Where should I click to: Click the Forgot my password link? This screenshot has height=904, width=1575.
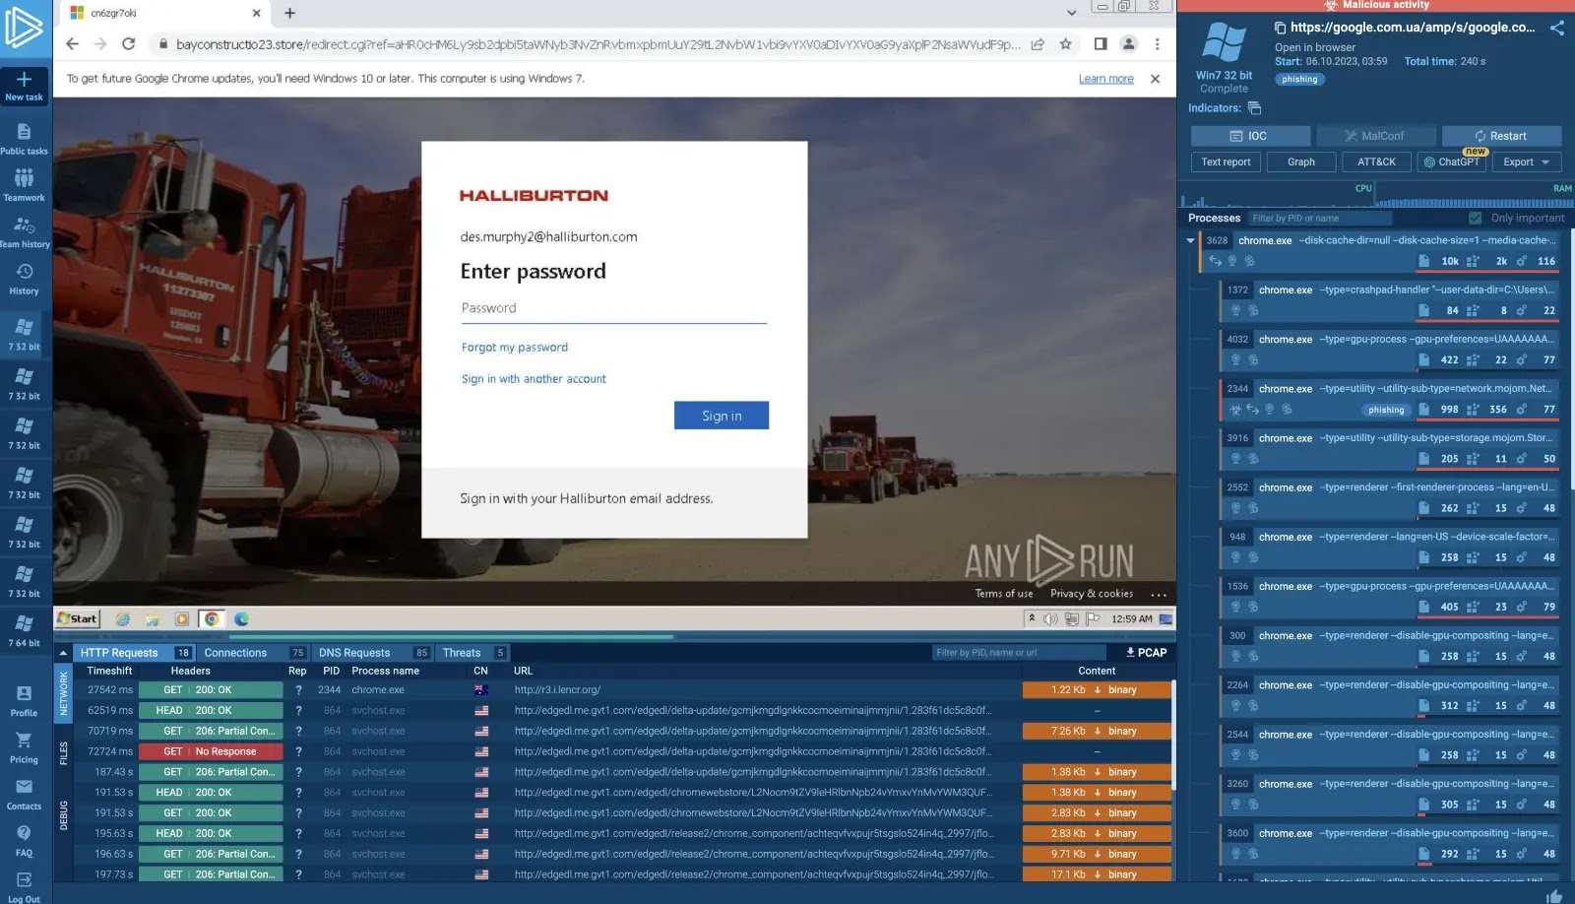click(x=514, y=347)
